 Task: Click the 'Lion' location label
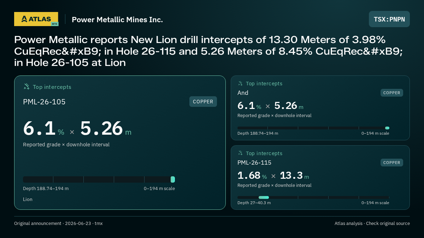click(x=28, y=199)
